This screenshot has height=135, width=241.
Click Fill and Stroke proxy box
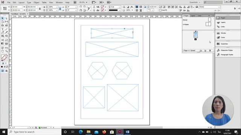[x=4, y=57]
